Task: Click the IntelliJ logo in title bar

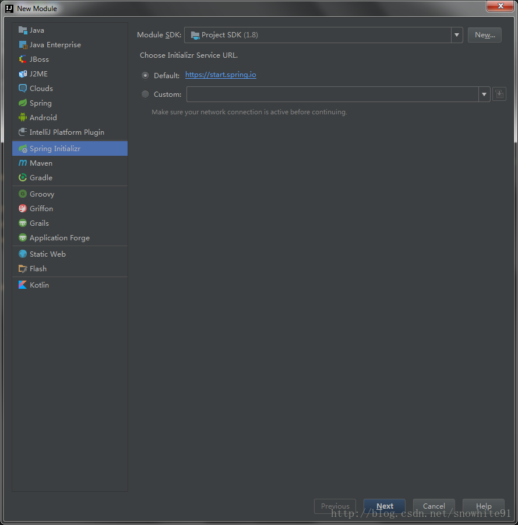Action: coord(9,8)
